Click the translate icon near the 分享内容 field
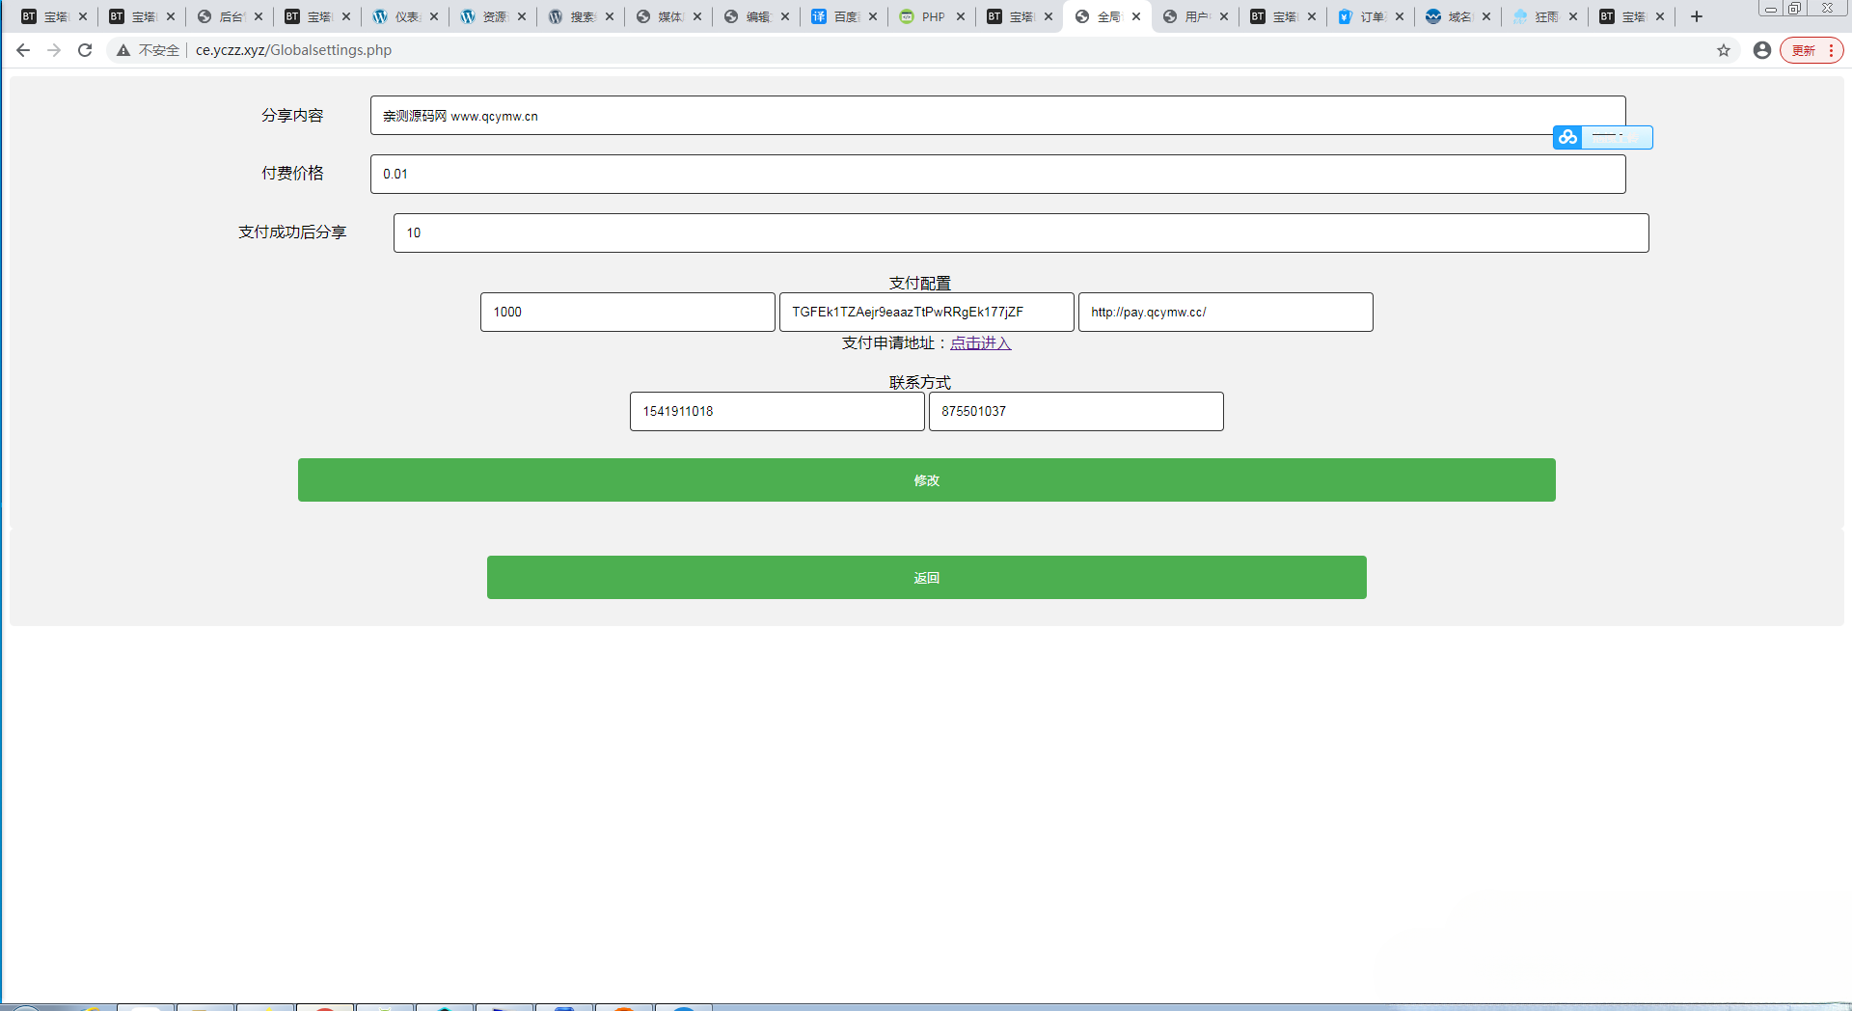Screen dimensions: 1852x1011 [1566, 137]
